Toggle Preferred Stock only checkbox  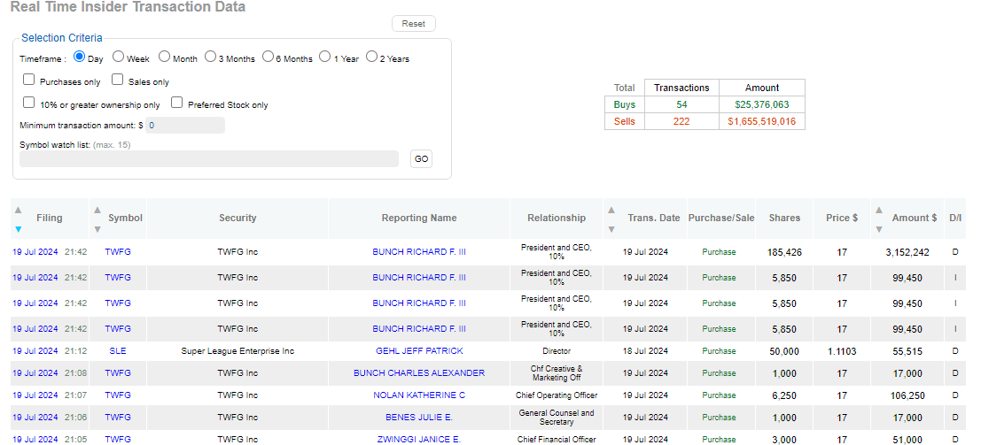[x=177, y=104]
